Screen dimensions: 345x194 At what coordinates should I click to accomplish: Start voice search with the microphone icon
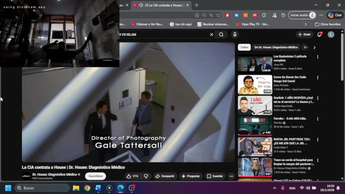235,34
